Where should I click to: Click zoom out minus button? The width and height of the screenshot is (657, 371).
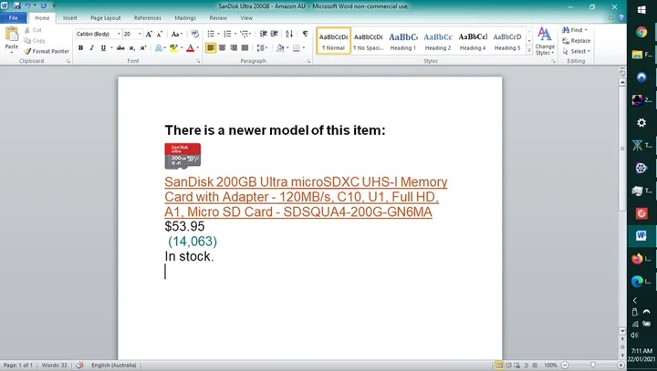(565, 366)
